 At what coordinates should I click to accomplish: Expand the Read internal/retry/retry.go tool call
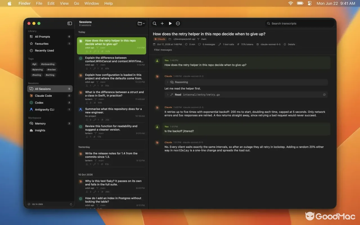click(x=246, y=95)
